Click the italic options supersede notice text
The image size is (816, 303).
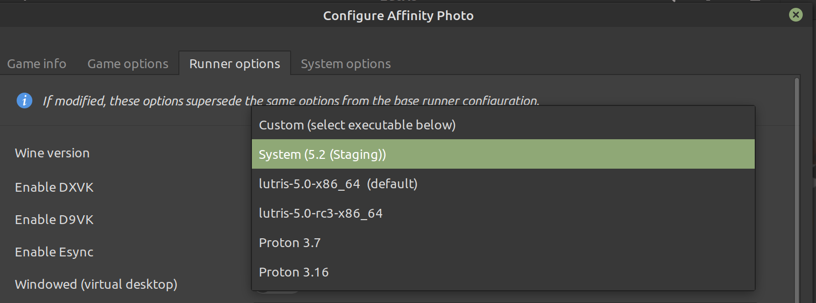coord(291,101)
